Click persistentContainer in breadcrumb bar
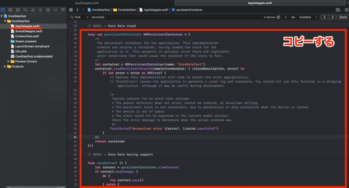Viewport: 349px width, 188px height. [x=187, y=10]
